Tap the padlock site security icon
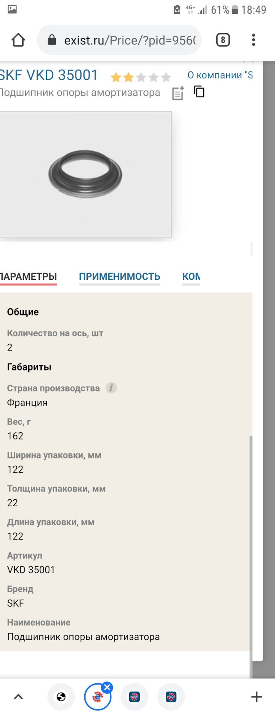 coord(52,40)
